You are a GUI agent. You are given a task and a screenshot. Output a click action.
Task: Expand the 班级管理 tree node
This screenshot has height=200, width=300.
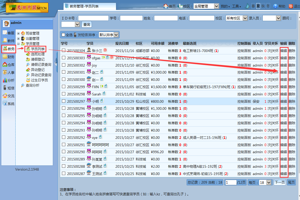pyautogui.click(x=18, y=33)
